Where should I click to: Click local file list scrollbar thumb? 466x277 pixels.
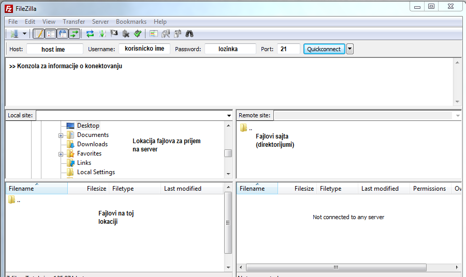coord(228,223)
